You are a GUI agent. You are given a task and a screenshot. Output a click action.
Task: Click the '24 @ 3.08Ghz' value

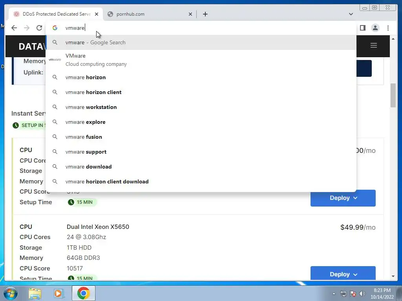[x=86, y=237]
